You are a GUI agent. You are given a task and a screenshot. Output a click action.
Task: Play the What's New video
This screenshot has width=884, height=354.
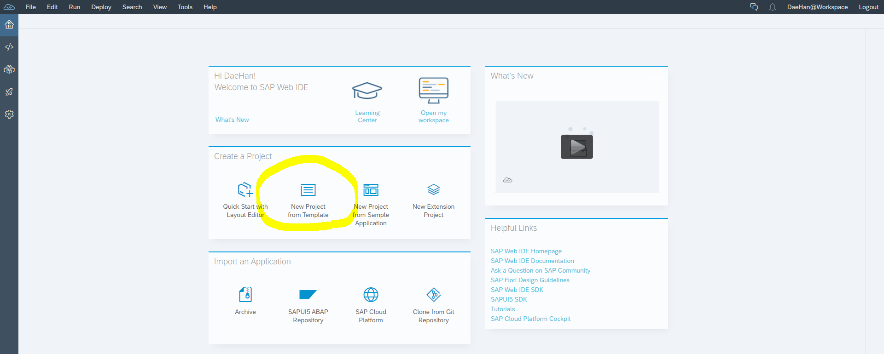coord(577,147)
